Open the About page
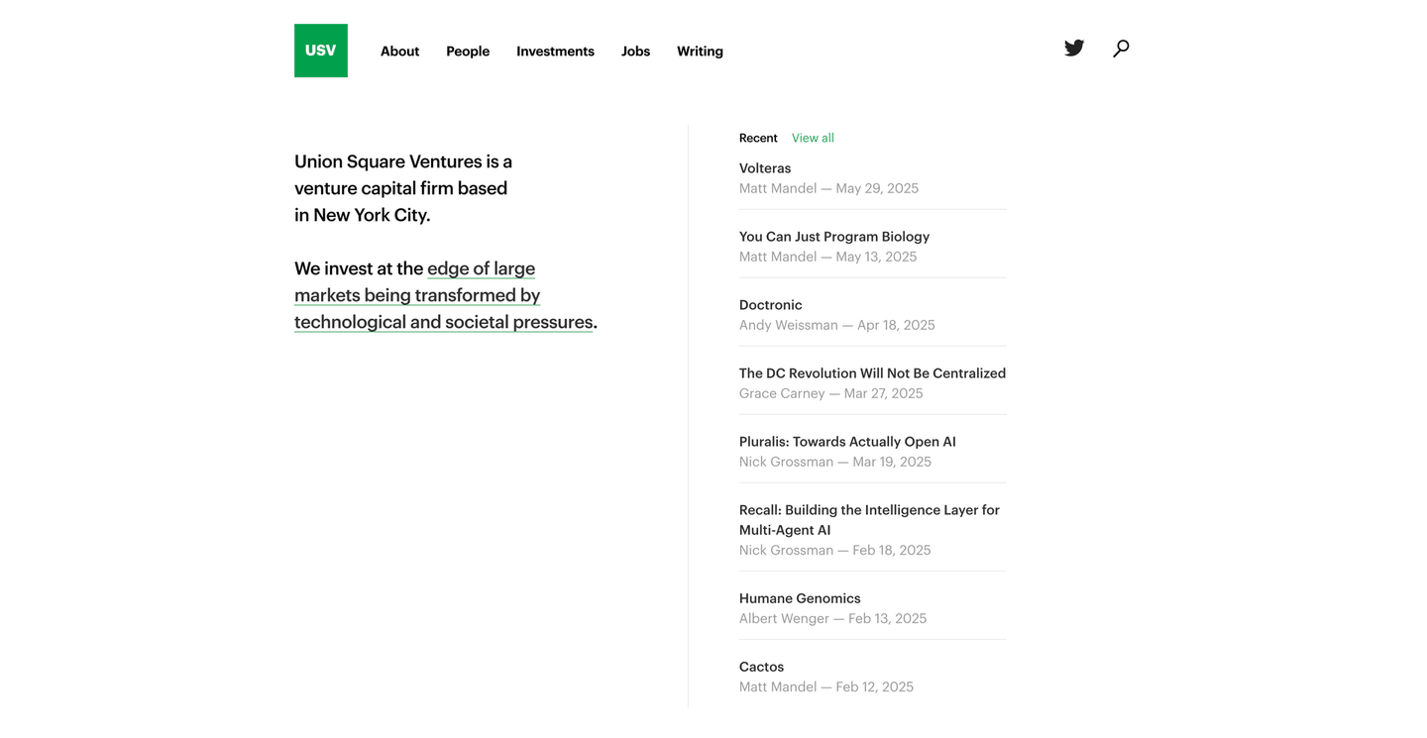1427x738 pixels. point(399,51)
